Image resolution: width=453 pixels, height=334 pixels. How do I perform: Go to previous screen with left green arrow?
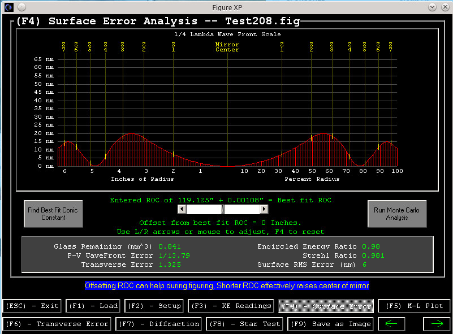[391, 324]
